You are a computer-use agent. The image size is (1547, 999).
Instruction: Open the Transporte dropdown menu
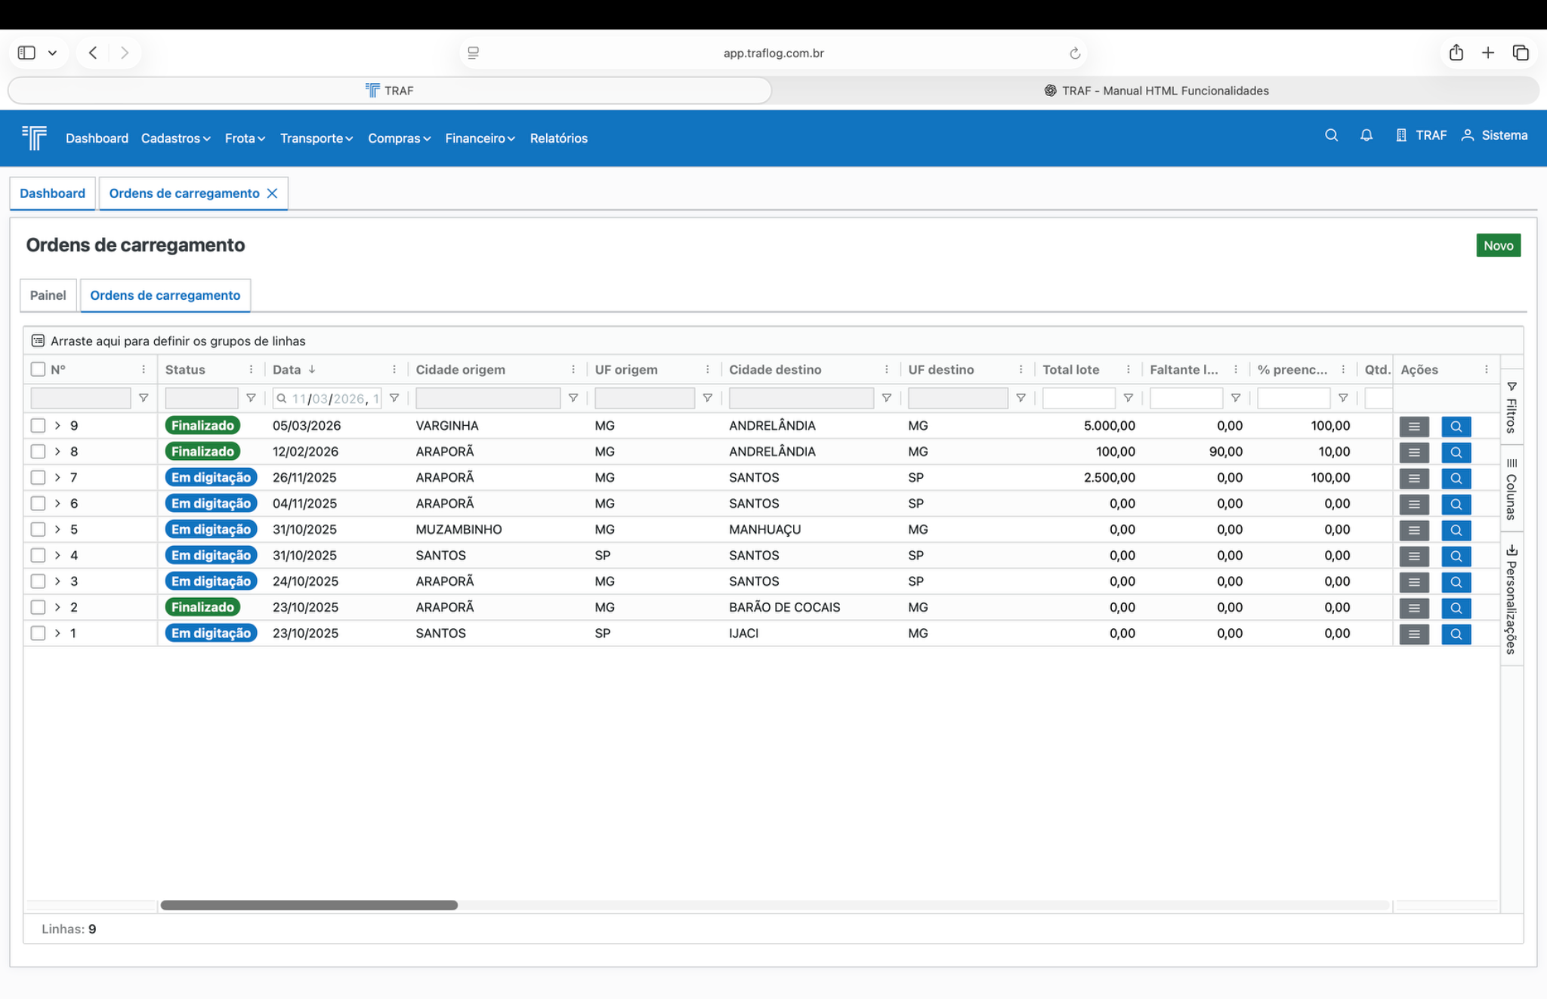tap(316, 138)
